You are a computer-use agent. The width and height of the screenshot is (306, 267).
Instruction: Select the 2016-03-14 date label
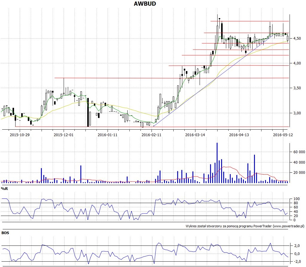coord(195,135)
